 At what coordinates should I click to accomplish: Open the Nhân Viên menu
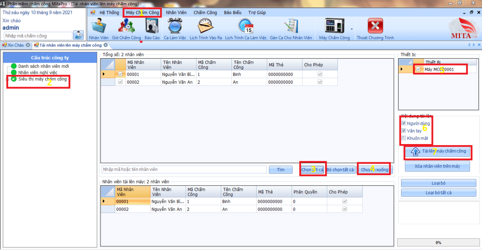(x=176, y=13)
